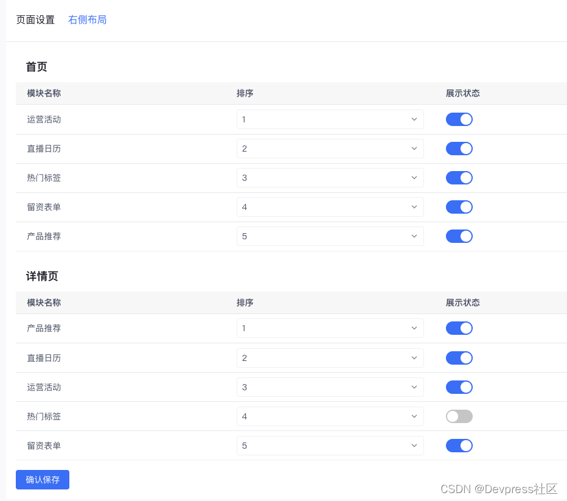Open 首页 运营活动 sort order dropdown
Image resolution: width=567 pixels, height=501 pixels.
pos(330,119)
